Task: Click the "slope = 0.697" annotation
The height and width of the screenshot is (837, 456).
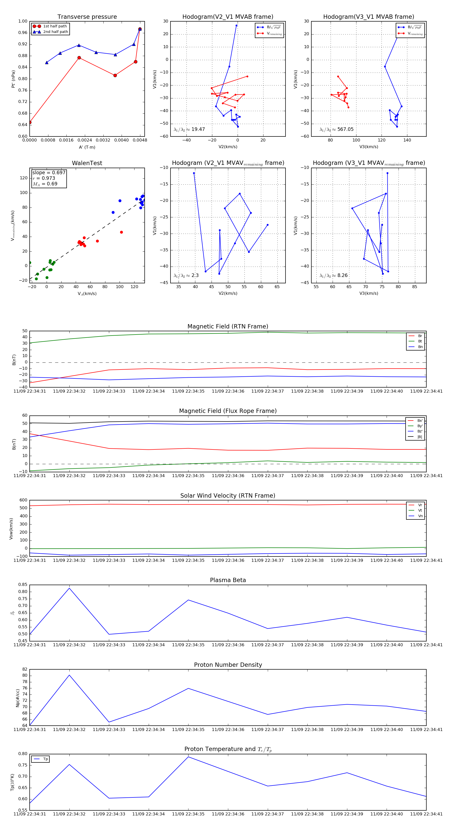Action: 49,173
